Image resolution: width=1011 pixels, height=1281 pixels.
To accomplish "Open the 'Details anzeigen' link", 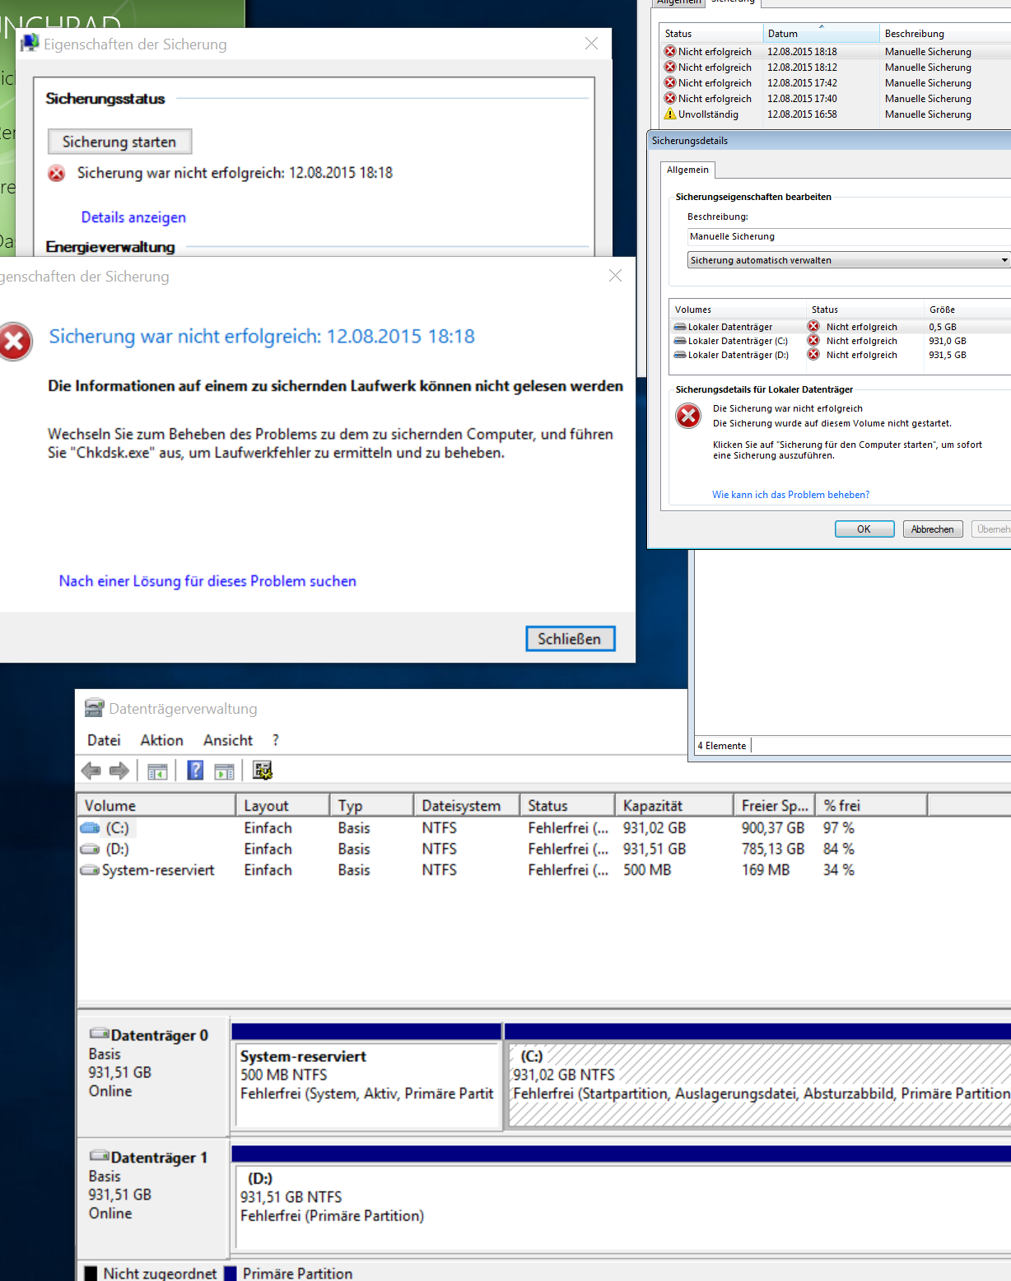I will pyautogui.click(x=133, y=217).
